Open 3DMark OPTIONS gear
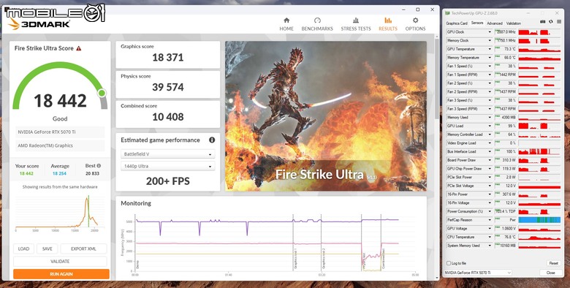570x288 pixels. click(415, 24)
